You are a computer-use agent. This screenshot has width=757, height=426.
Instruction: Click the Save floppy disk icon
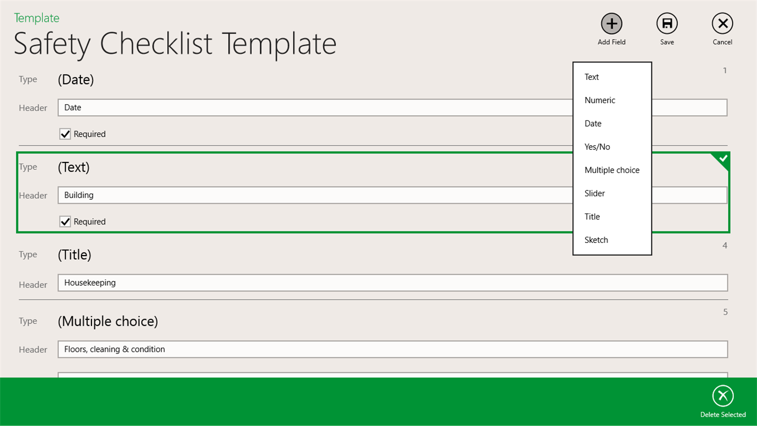(667, 24)
